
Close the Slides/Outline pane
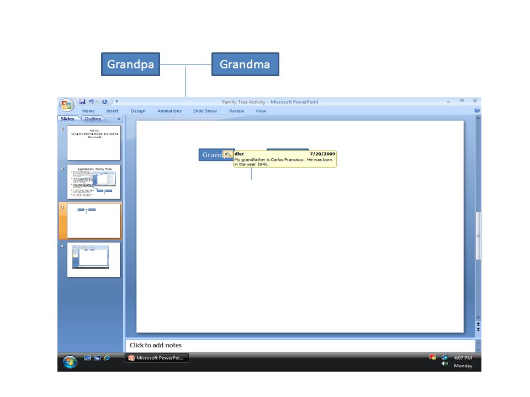[119, 119]
